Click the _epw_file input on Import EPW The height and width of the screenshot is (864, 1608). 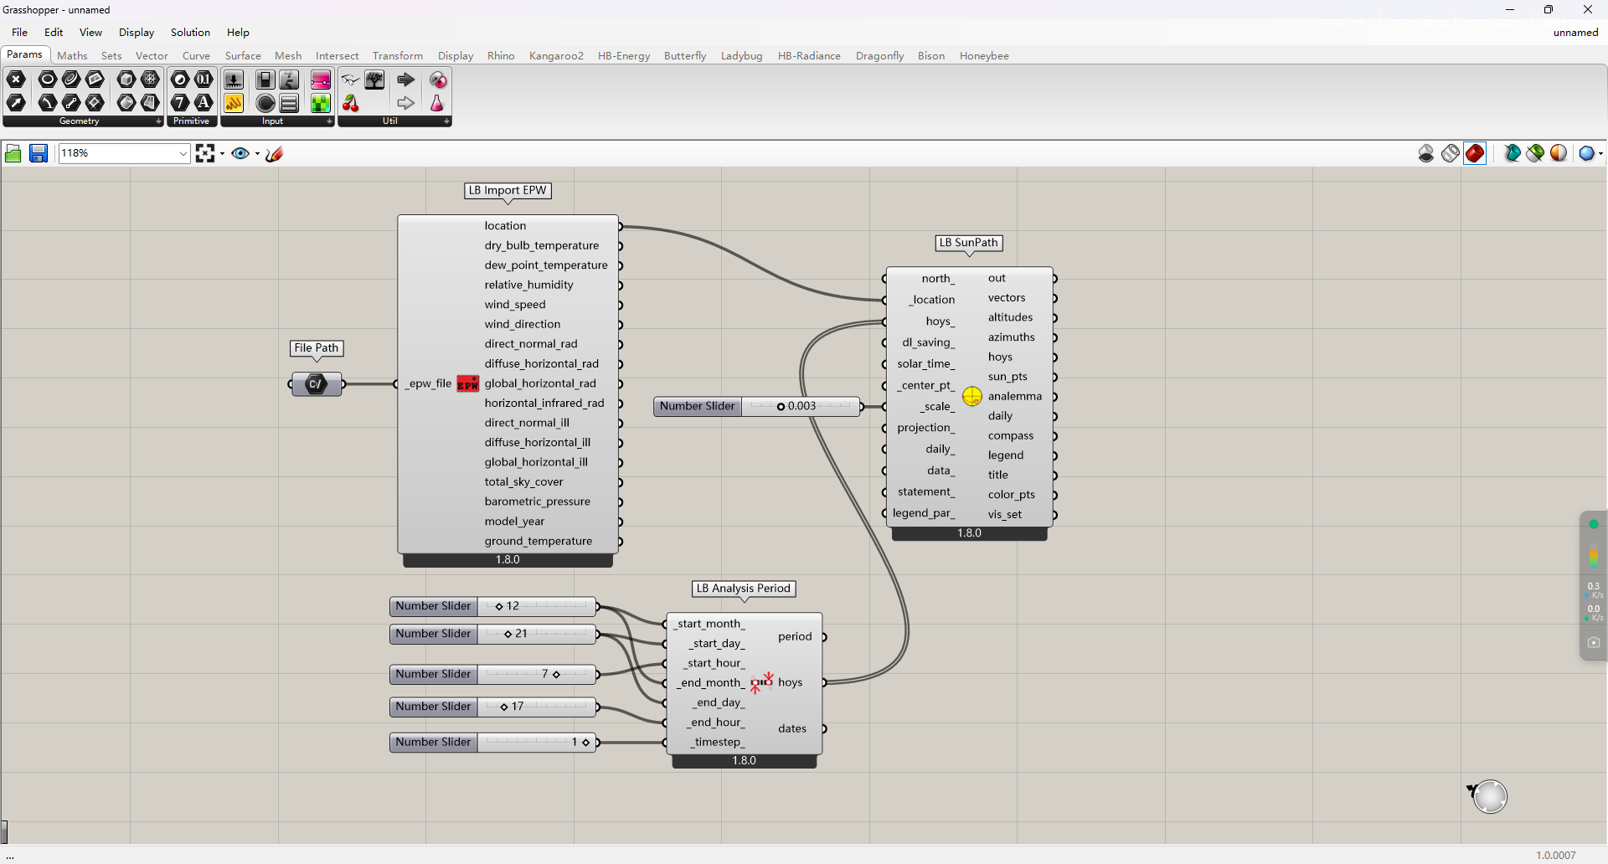point(429,383)
